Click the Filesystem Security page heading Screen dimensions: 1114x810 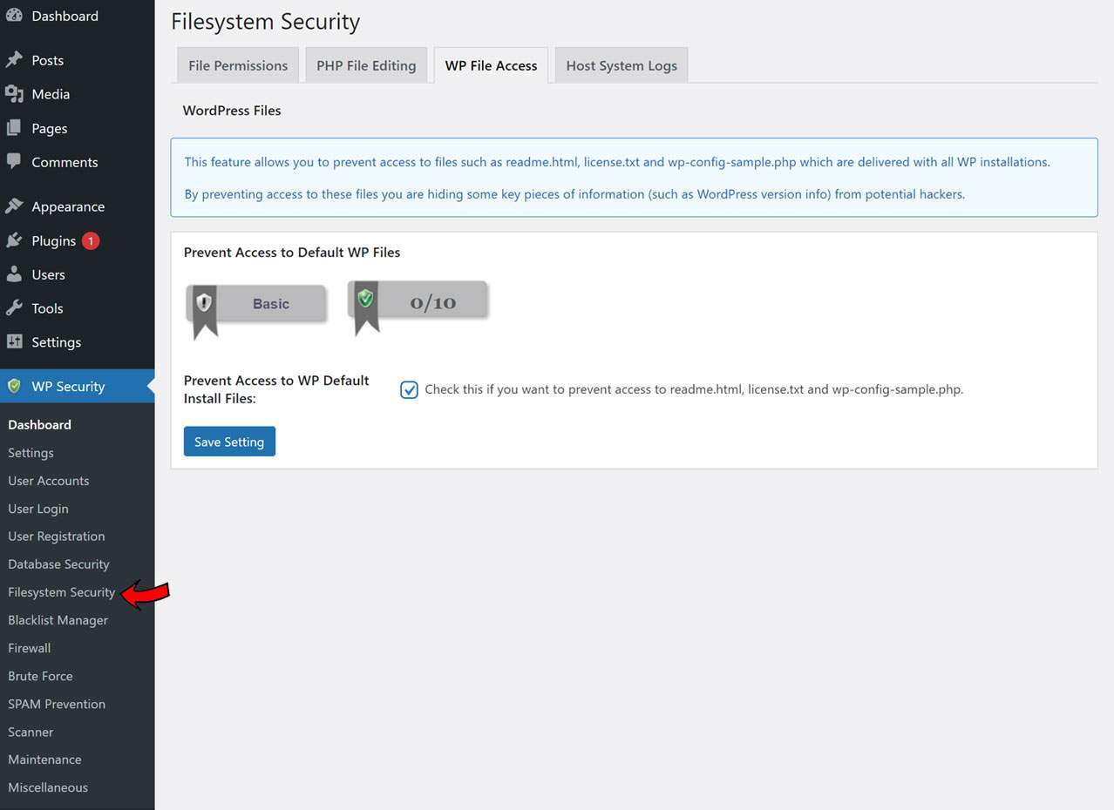pos(265,22)
